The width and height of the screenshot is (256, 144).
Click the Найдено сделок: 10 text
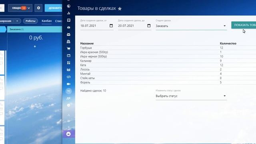coord(93,91)
